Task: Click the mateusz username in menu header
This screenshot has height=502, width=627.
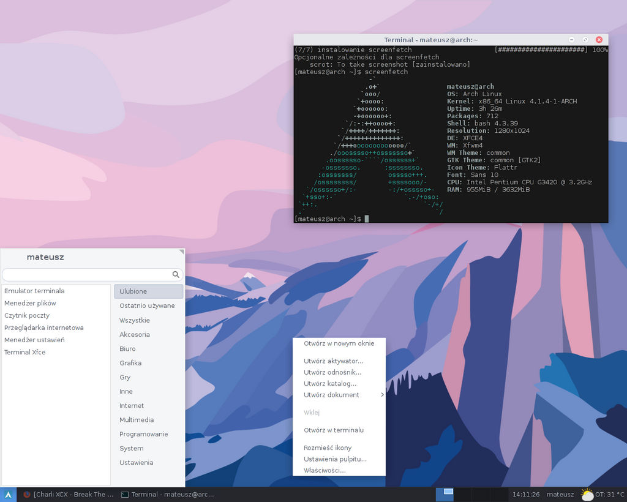Action: (x=45, y=257)
